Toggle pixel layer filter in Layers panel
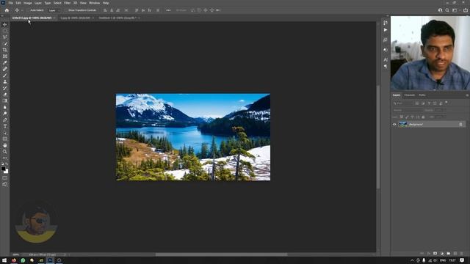The width and height of the screenshot is (470, 264). [417, 103]
